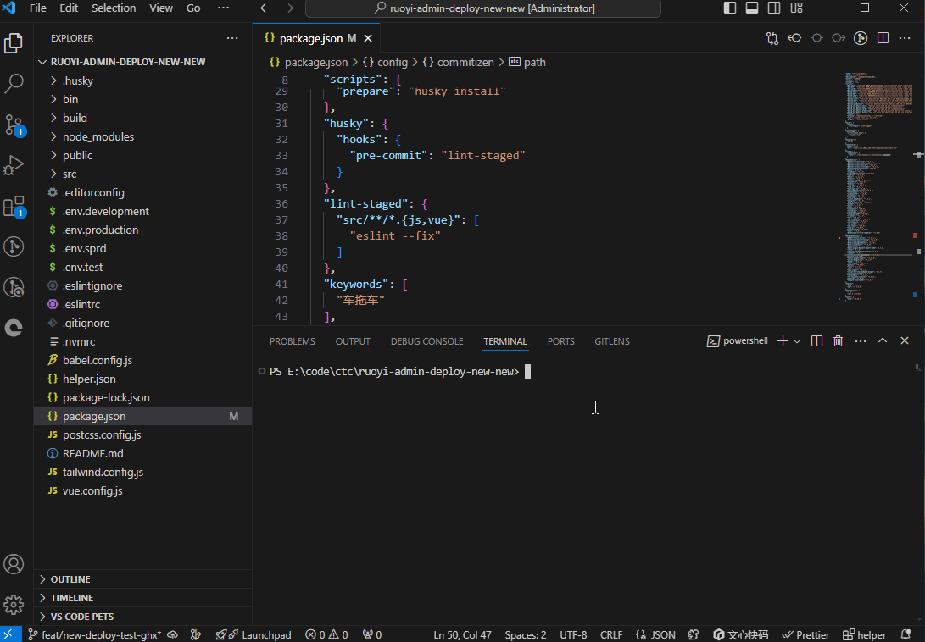The width and height of the screenshot is (925, 642).
Task: Expand the public folder
Action: pyautogui.click(x=143, y=156)
